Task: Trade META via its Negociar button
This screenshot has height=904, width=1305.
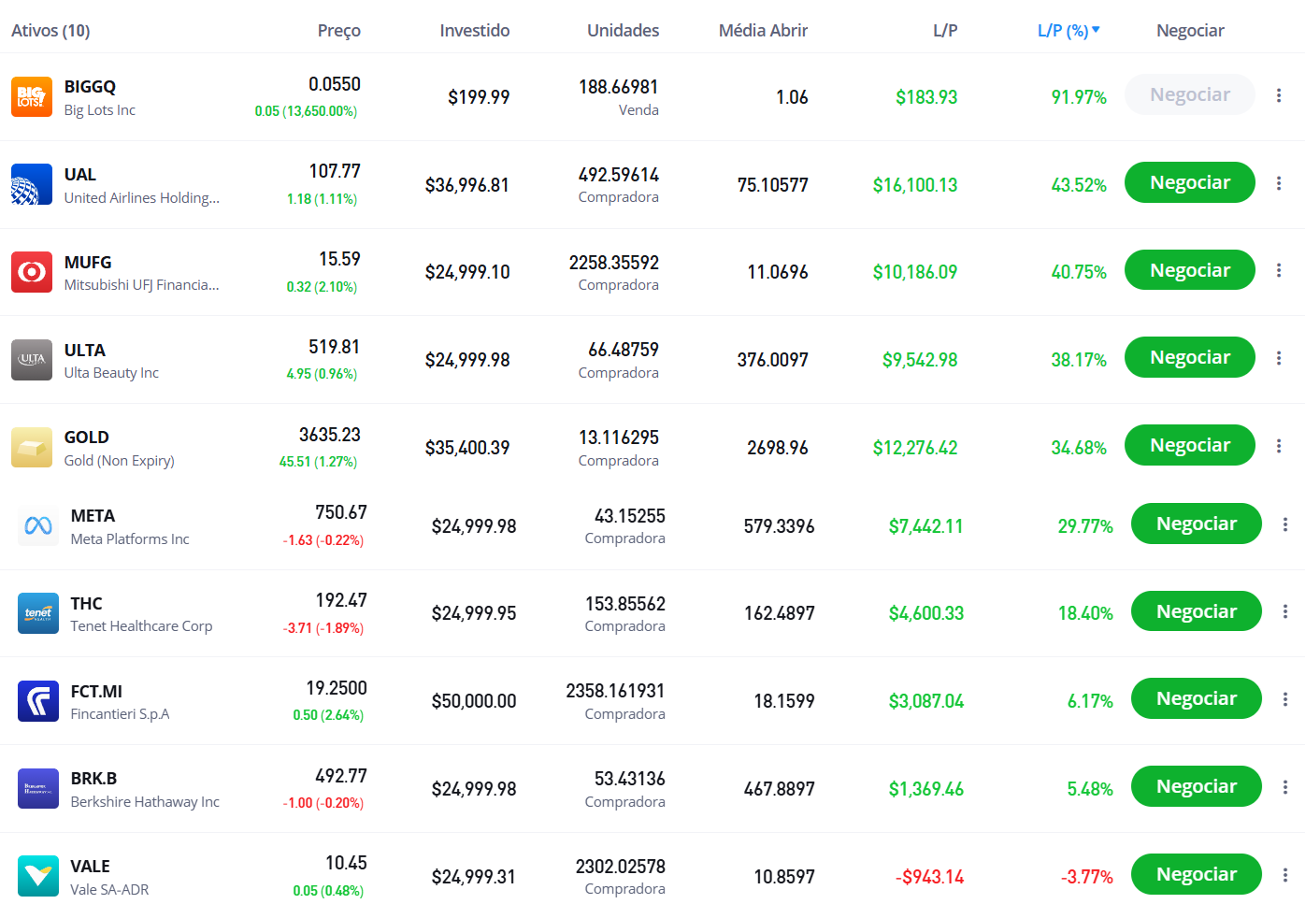Action: click(x=1197, y=524)
